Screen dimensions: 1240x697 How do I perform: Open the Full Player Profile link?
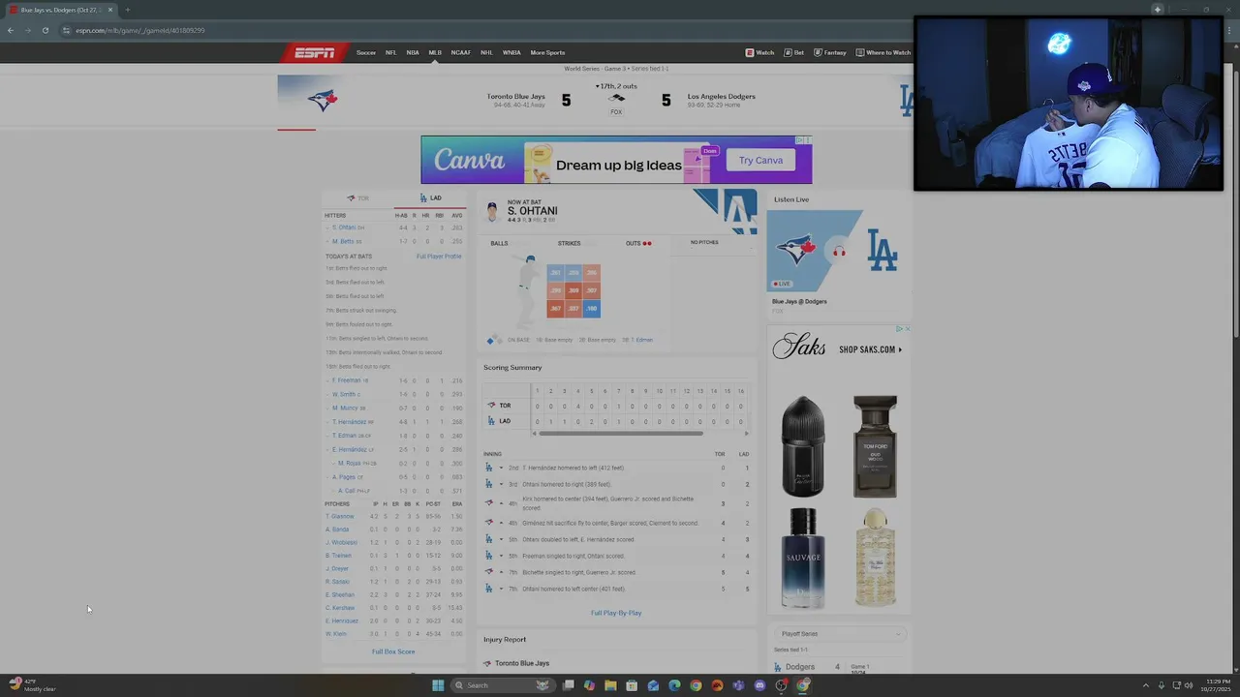439,257
